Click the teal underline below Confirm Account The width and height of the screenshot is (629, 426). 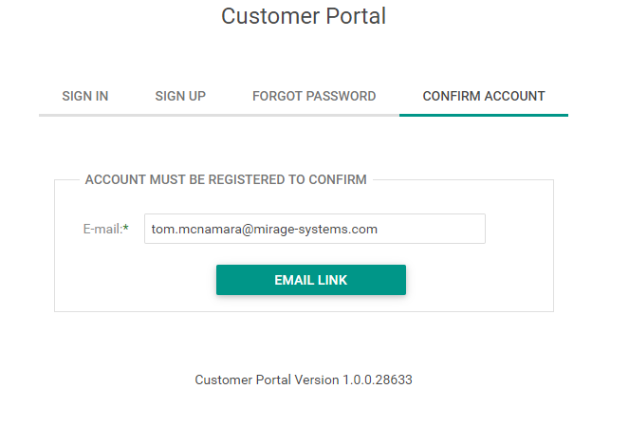(484, 115)
